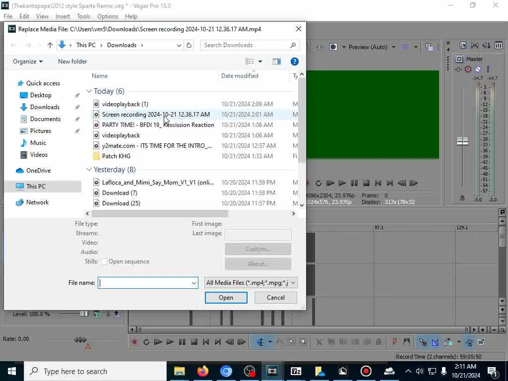Insert a marker with the marker flag icon

tap(394, 341)
